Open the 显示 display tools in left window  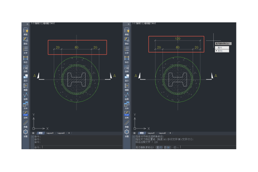tap(25, 77)
